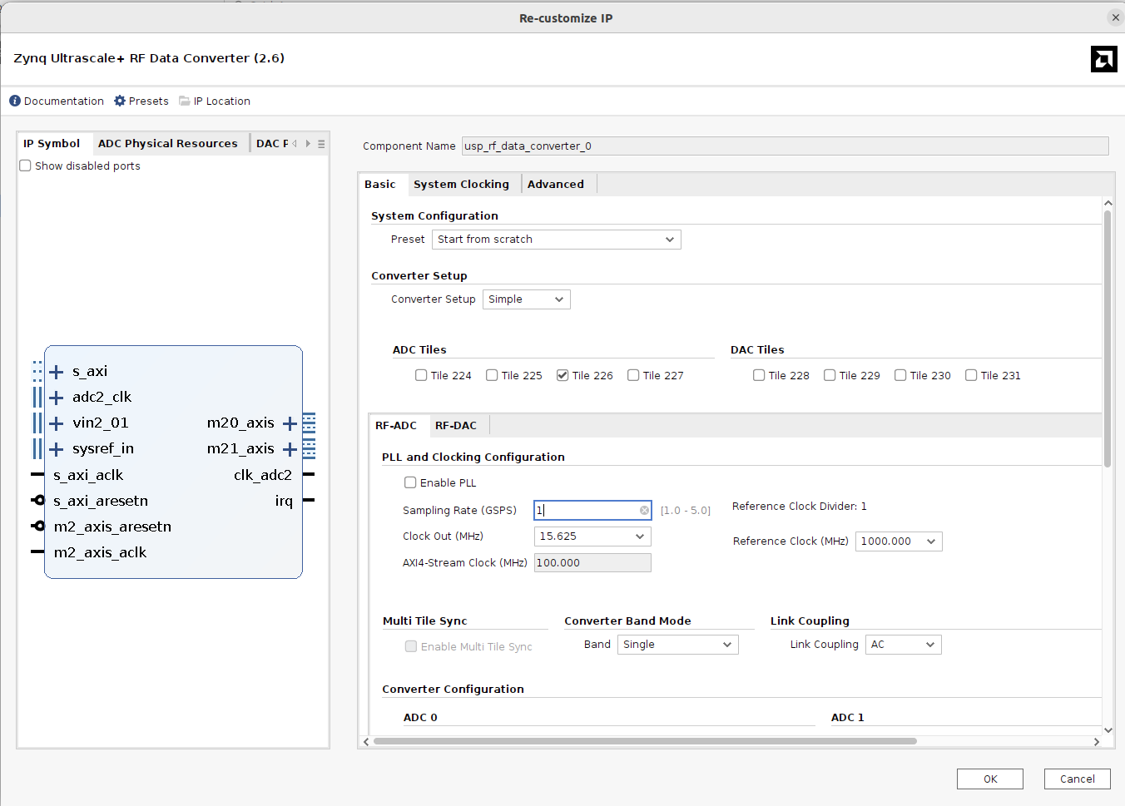Click the m2_axis_aclk port label

(100, 553)
